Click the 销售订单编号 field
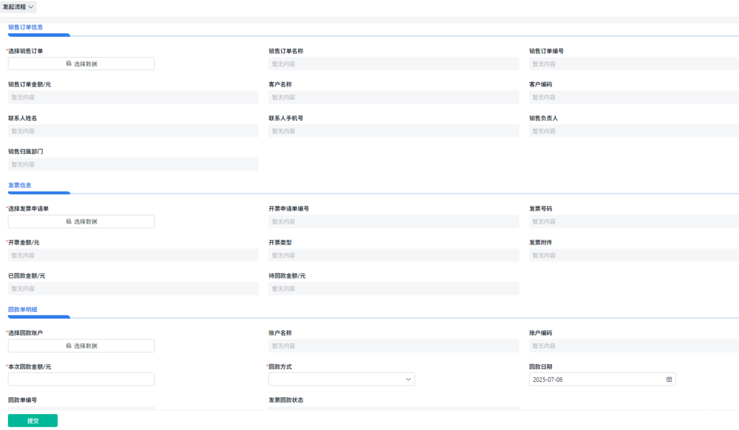 click(634, 64)
